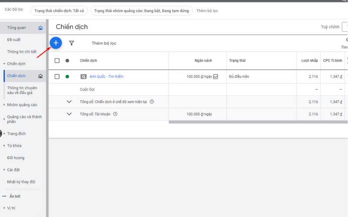Click the blue plus new campaign button

[x=56, y=43]
